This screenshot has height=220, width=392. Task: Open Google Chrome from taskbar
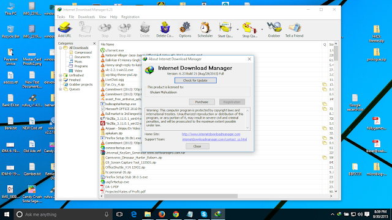coord(176,215)
